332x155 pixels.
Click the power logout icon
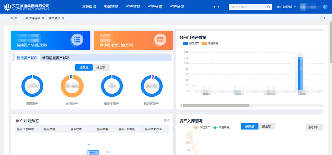click(325, 7)
